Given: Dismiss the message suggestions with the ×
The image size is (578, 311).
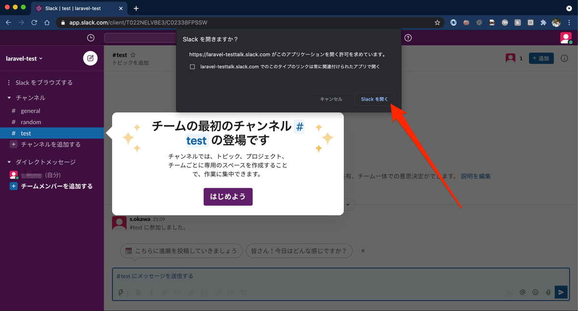Looking at the screenshot, I should (x=363, y=251).
